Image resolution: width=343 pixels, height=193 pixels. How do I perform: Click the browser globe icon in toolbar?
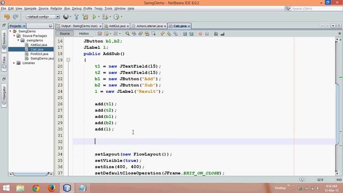65,17
